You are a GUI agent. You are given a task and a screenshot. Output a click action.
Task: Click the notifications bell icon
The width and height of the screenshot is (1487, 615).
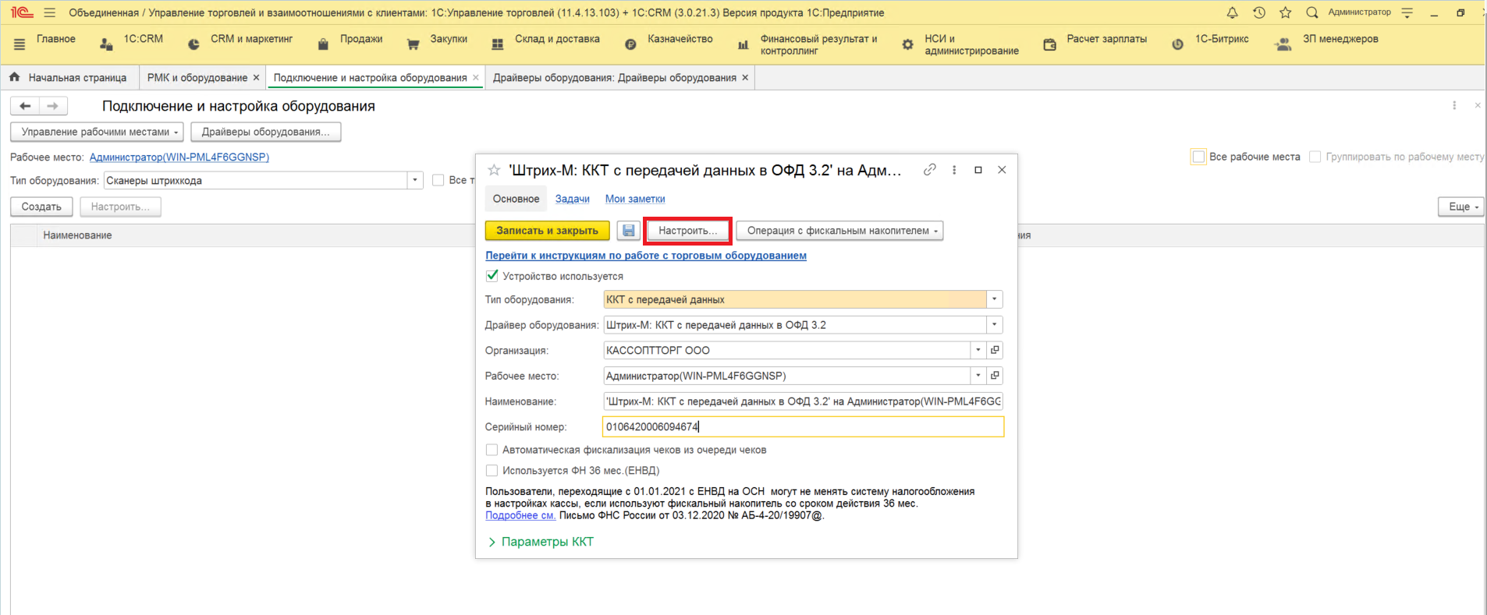[1232, 12]
